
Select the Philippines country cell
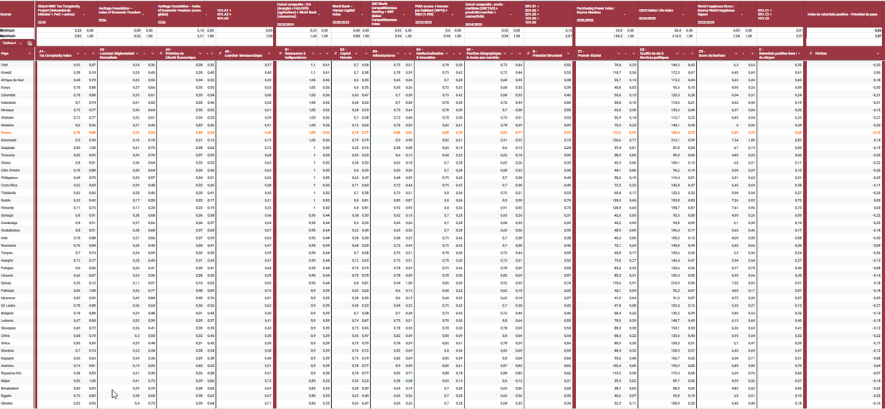pyautogui.click(x=17, y=176)
